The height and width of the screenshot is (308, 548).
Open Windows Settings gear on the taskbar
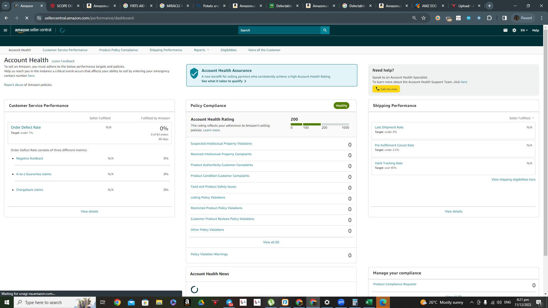pyautogui.click(x=327, y=302)
